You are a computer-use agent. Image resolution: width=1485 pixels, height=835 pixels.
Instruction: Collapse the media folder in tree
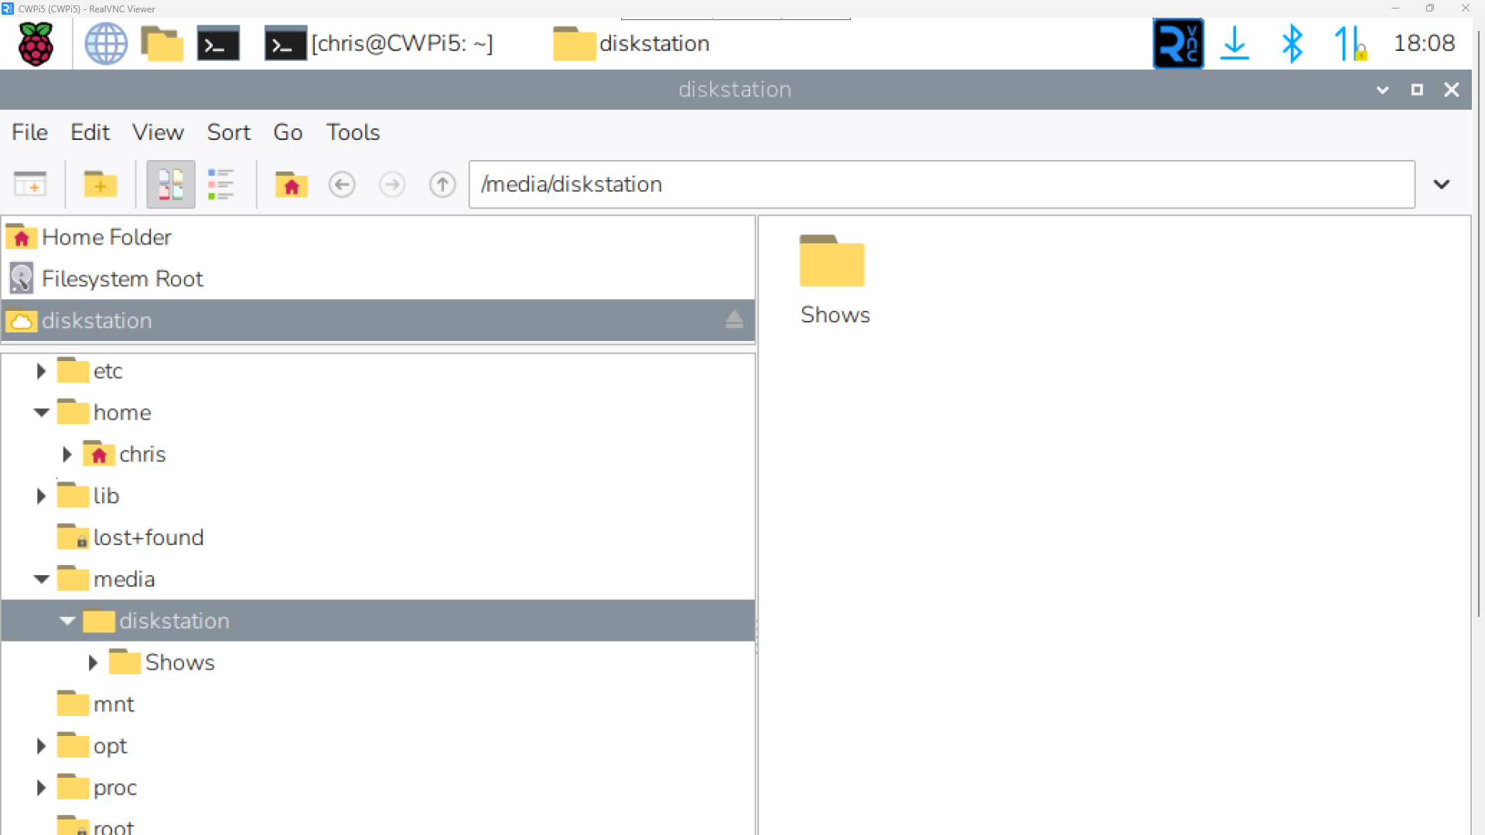tap(41, 579)
